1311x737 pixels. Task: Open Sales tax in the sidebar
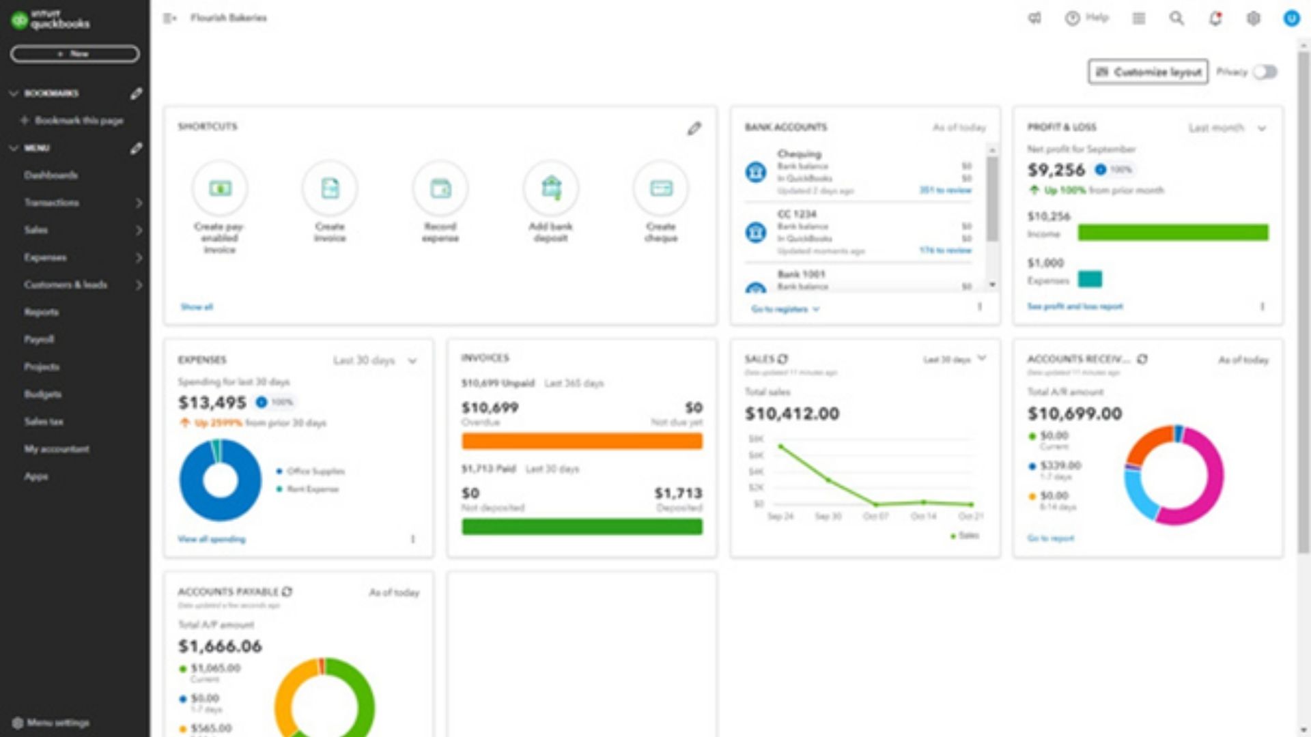point(44,422)
